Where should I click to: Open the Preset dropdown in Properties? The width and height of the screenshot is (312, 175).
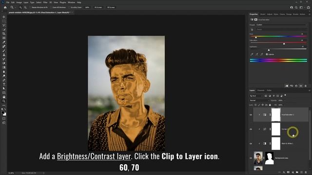tap(281, 25)
